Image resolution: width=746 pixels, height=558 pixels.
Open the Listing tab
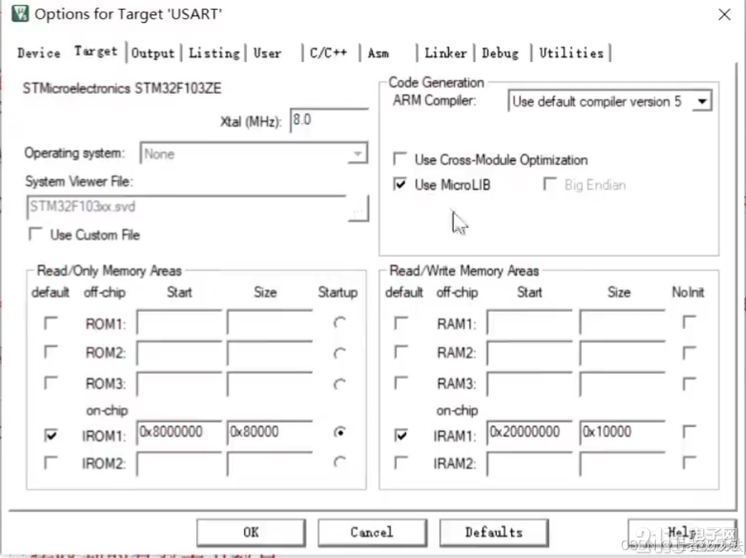tap(214, 53)
